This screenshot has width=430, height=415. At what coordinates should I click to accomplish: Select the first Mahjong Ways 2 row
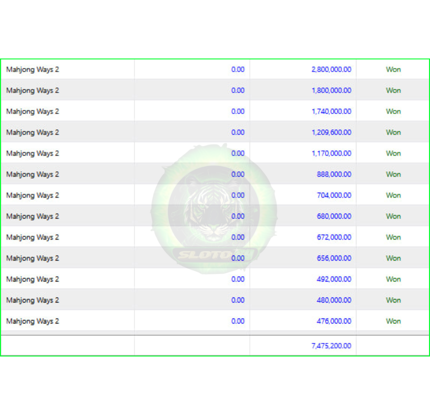215,69
